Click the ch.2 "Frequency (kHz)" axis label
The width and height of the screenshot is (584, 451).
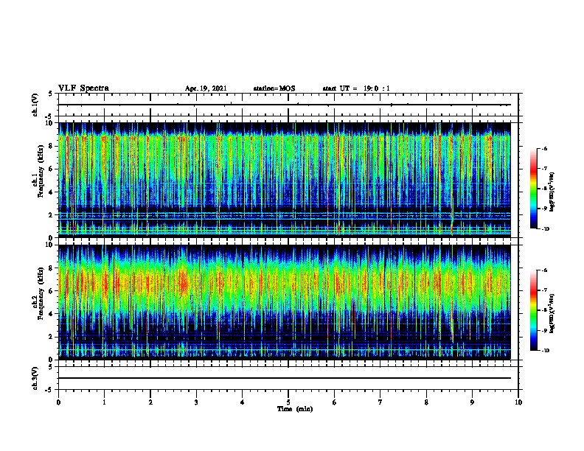point(41,293)
